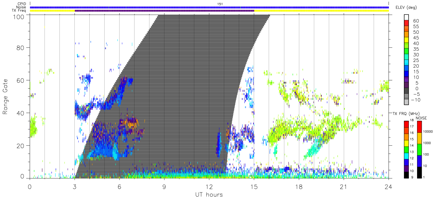
Task: Select the black swatch of the TX FRQ legend
Action: click(x=406, y=175)
